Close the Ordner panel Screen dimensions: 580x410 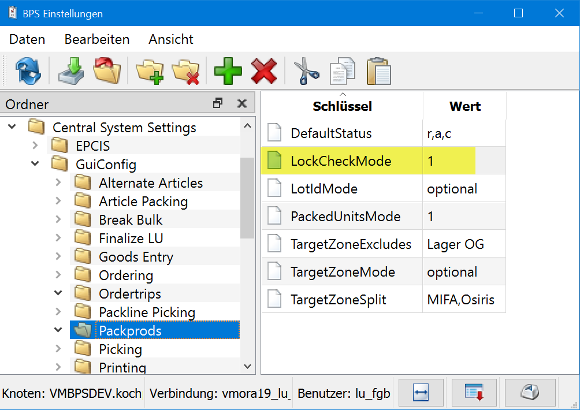242,103
